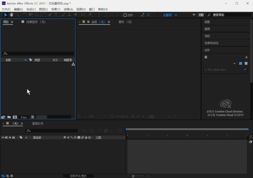Select the Selection arrow tool

click(6, 15)
